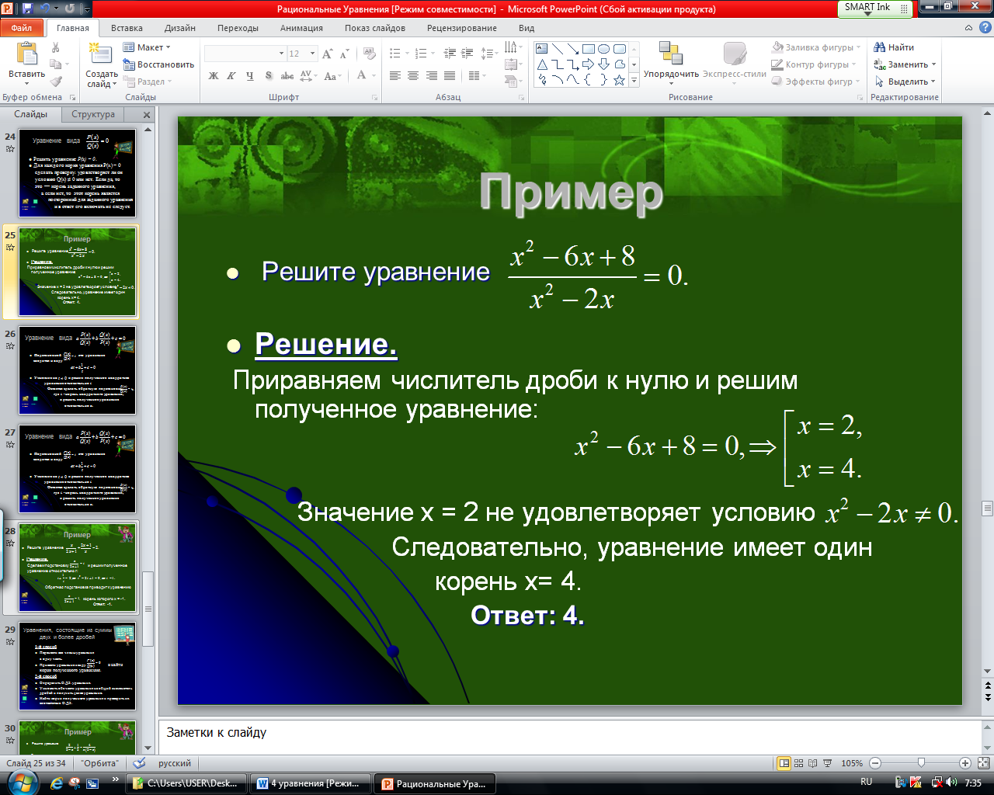Justify text in paragraph group
The image size is (994, 795).
pyautogui.click(x=449, y=76)
